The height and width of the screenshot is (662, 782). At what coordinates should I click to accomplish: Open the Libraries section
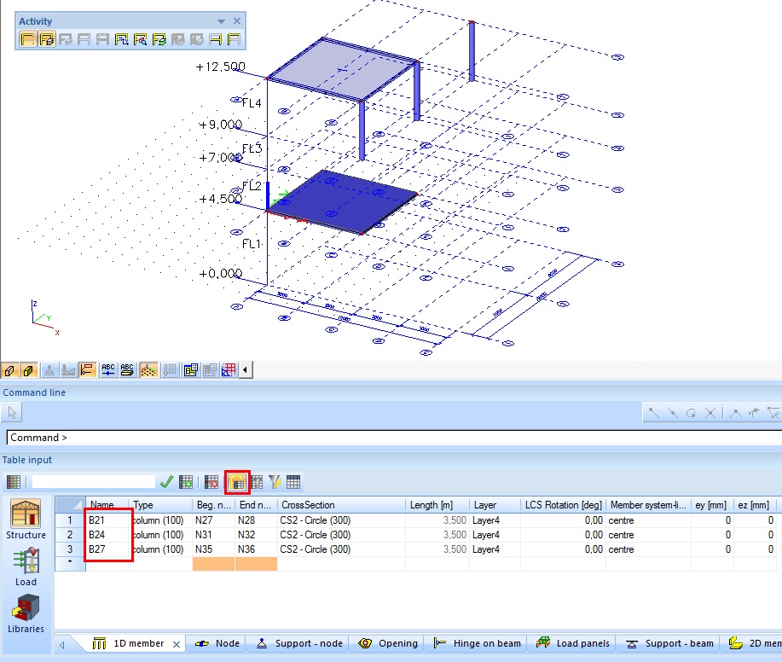pos(26,613)
